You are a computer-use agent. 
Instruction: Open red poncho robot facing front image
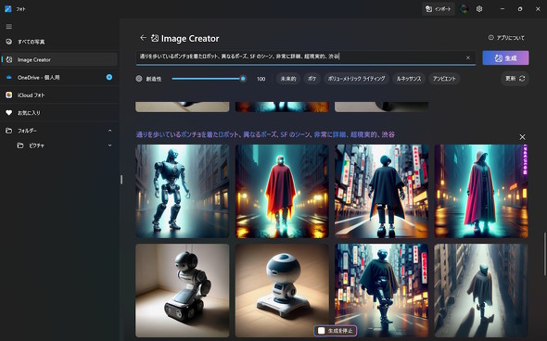click(x=282, y=191)
